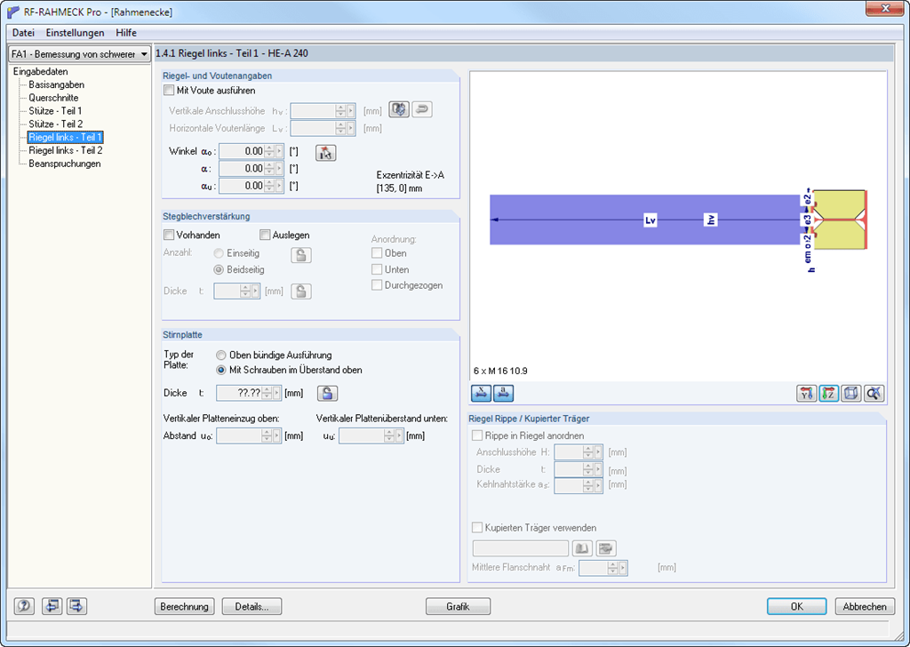Click lock icon next to web plate Dicke
910x647 pixels.
coord(301,291)
